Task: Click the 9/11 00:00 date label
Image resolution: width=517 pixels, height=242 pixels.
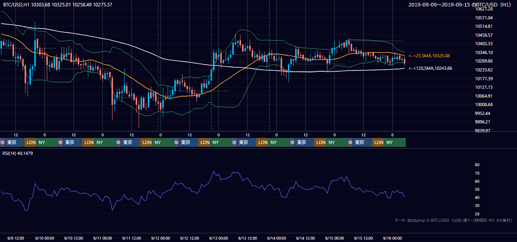Action: click(102, 238)
